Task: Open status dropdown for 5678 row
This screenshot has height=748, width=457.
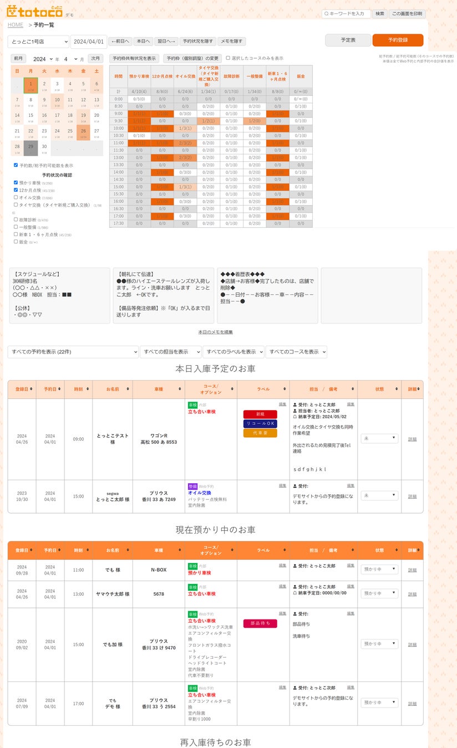Action: pyautogui.click(x=379, y=593)
